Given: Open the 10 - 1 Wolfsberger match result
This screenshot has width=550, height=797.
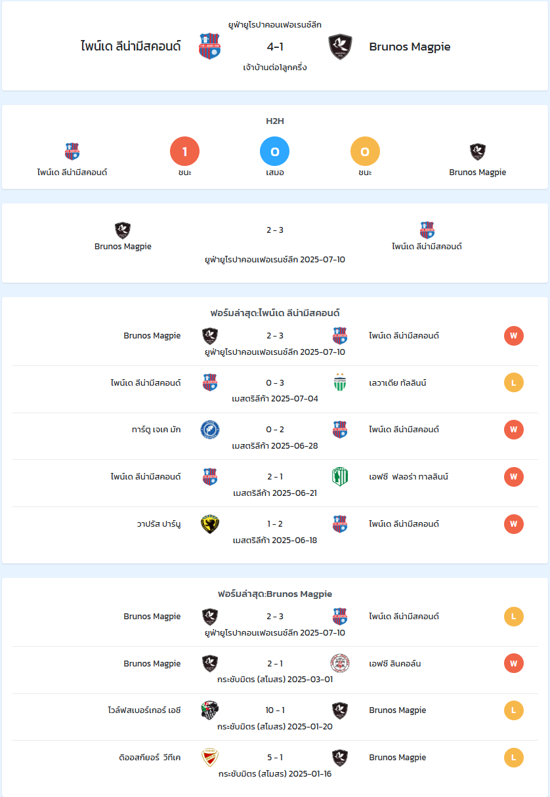Looking at the screenshot, I should 275,710.
